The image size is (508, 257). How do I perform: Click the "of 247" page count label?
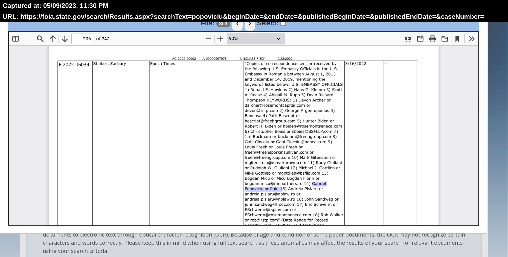103,39
